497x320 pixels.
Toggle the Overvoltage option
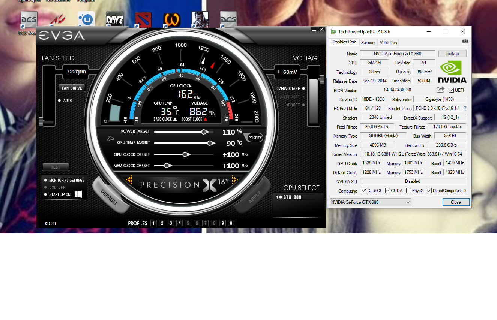pyautogui.click(x=303, y=88)
